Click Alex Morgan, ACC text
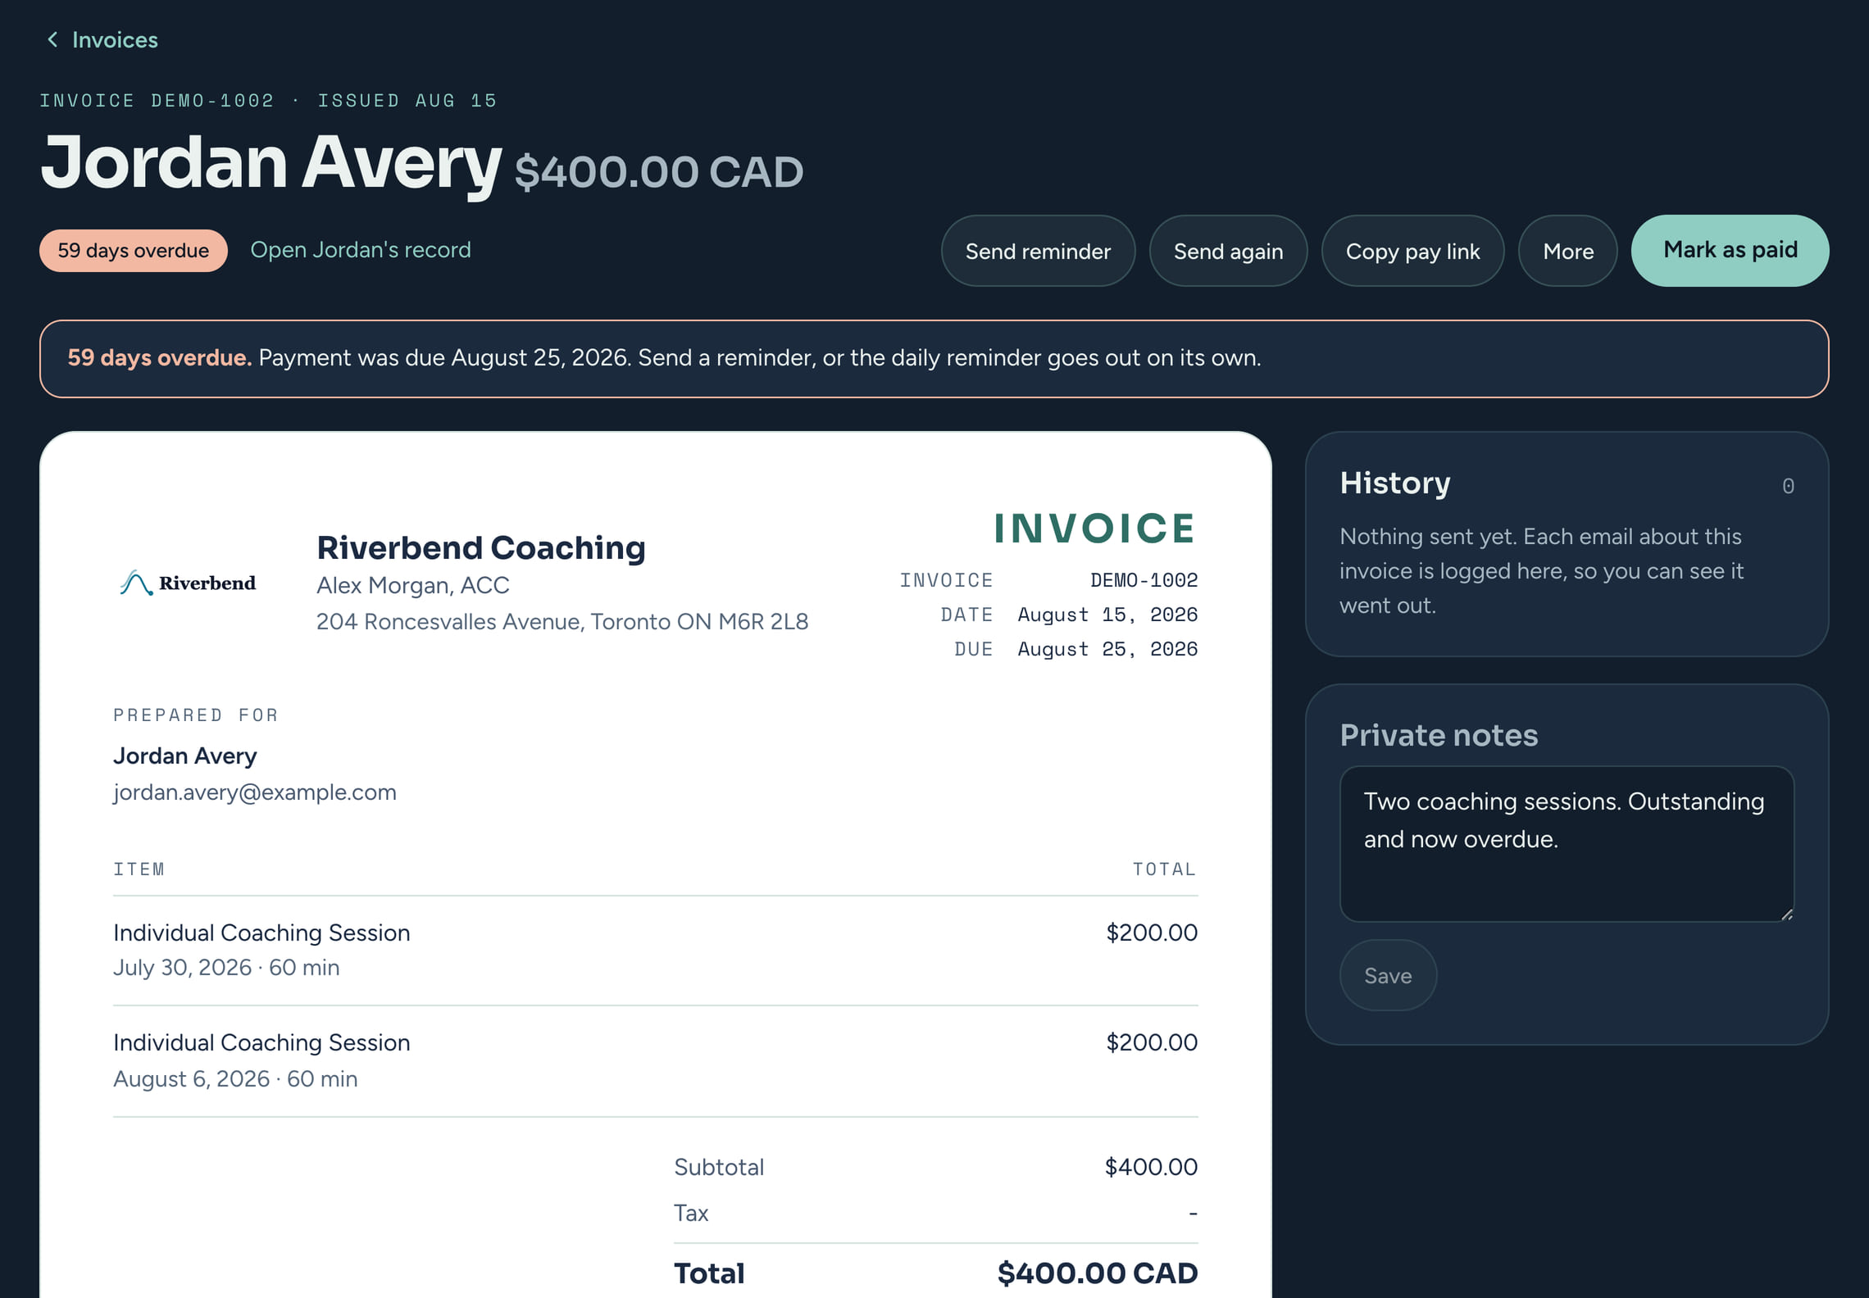 point(413,585)
